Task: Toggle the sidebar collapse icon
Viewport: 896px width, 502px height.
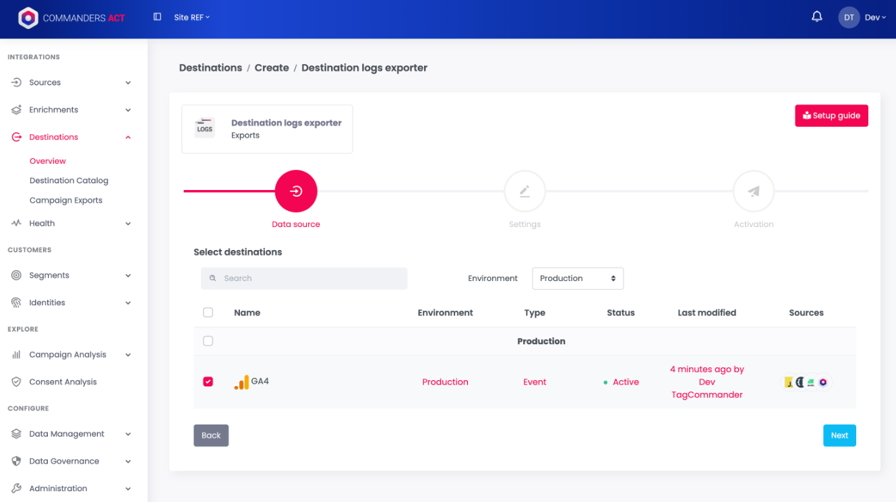Action: click(x=157, y=17)
